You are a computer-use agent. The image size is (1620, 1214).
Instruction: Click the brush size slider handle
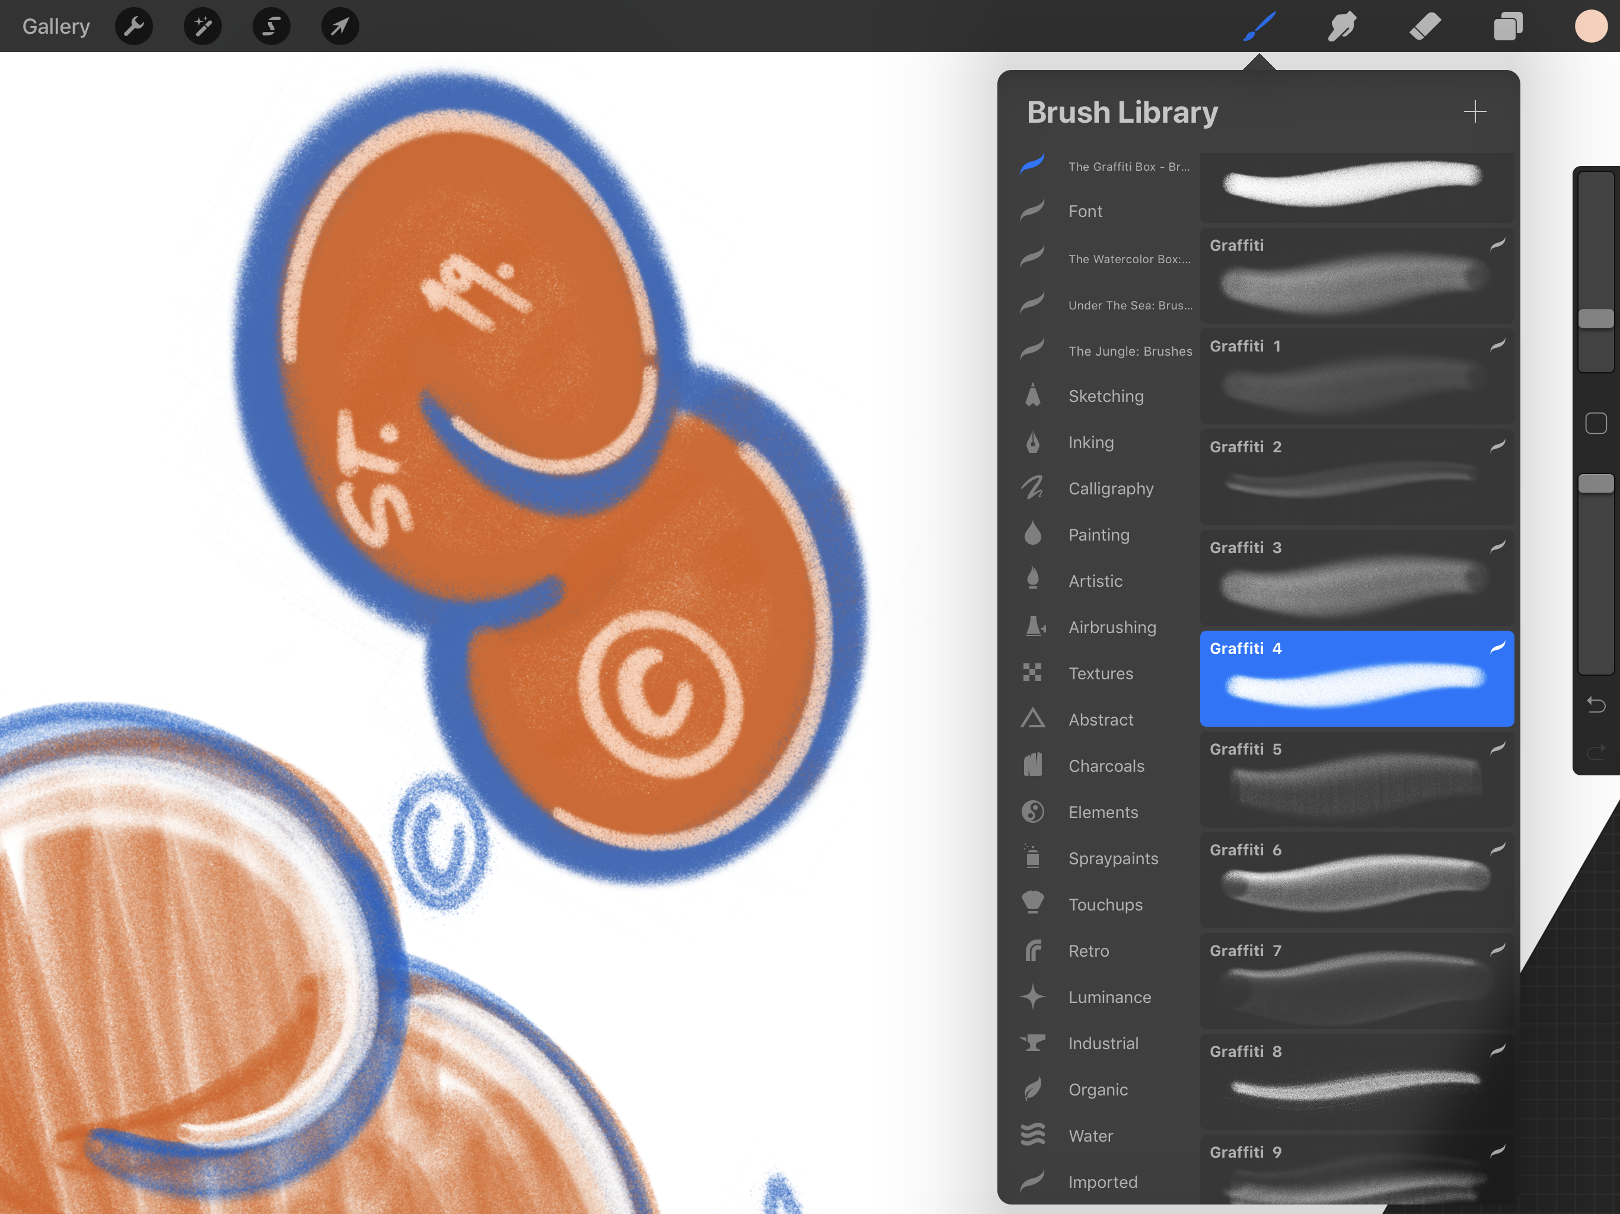coord(1596,318)
